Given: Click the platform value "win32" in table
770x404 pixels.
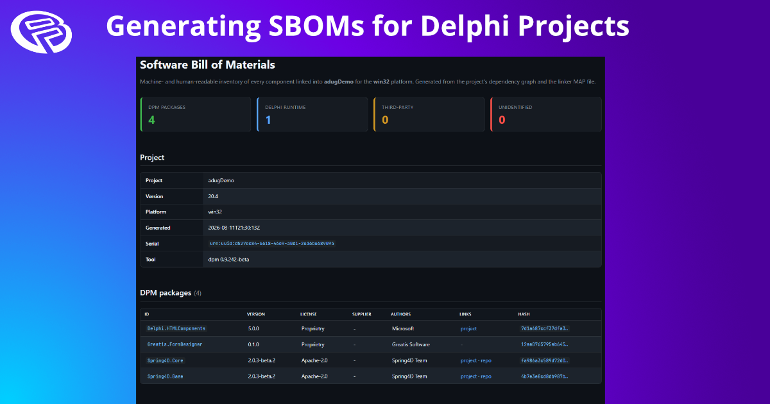Looking at the screenshot, I should tap(215, 212).
